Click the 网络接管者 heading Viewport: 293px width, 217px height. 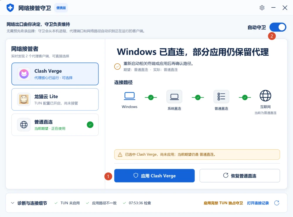click(x=25, y=49)
